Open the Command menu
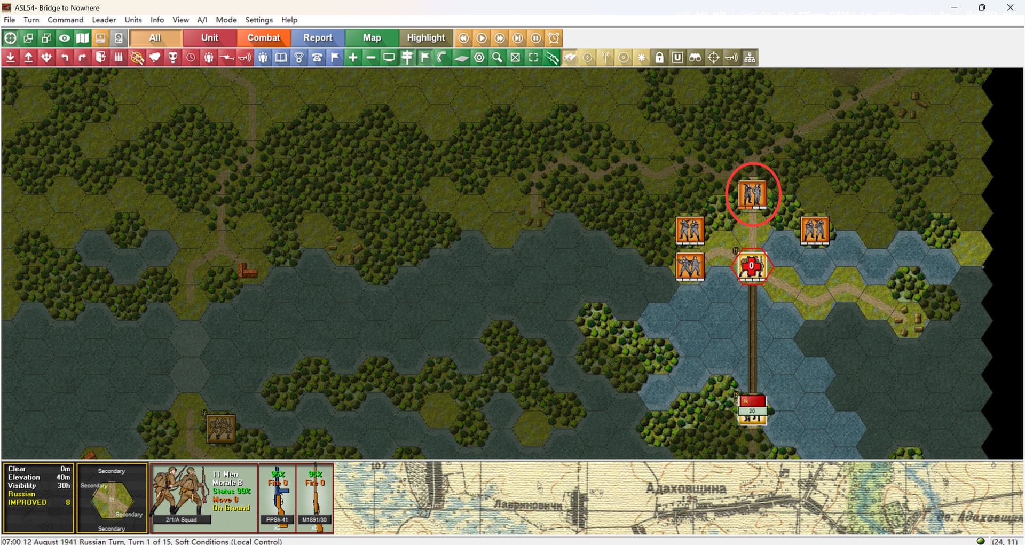This screenshot has width=1025, height=545. click(x=65, y=20)
